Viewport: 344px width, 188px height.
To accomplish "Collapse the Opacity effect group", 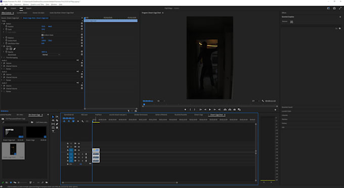I will tap(2, 46).
